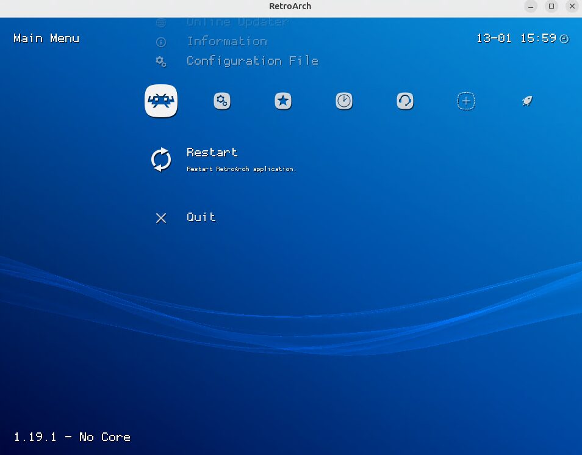The image size is (582, 455).
Task: Click the gears icon beside Configuration File
Action: point(161,61)
